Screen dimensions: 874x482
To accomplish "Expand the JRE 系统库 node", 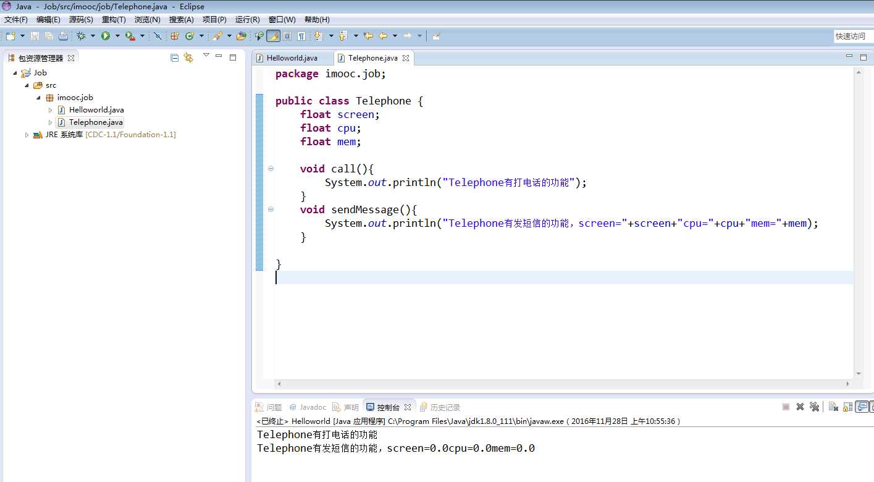I will click(x=27, y=135).
